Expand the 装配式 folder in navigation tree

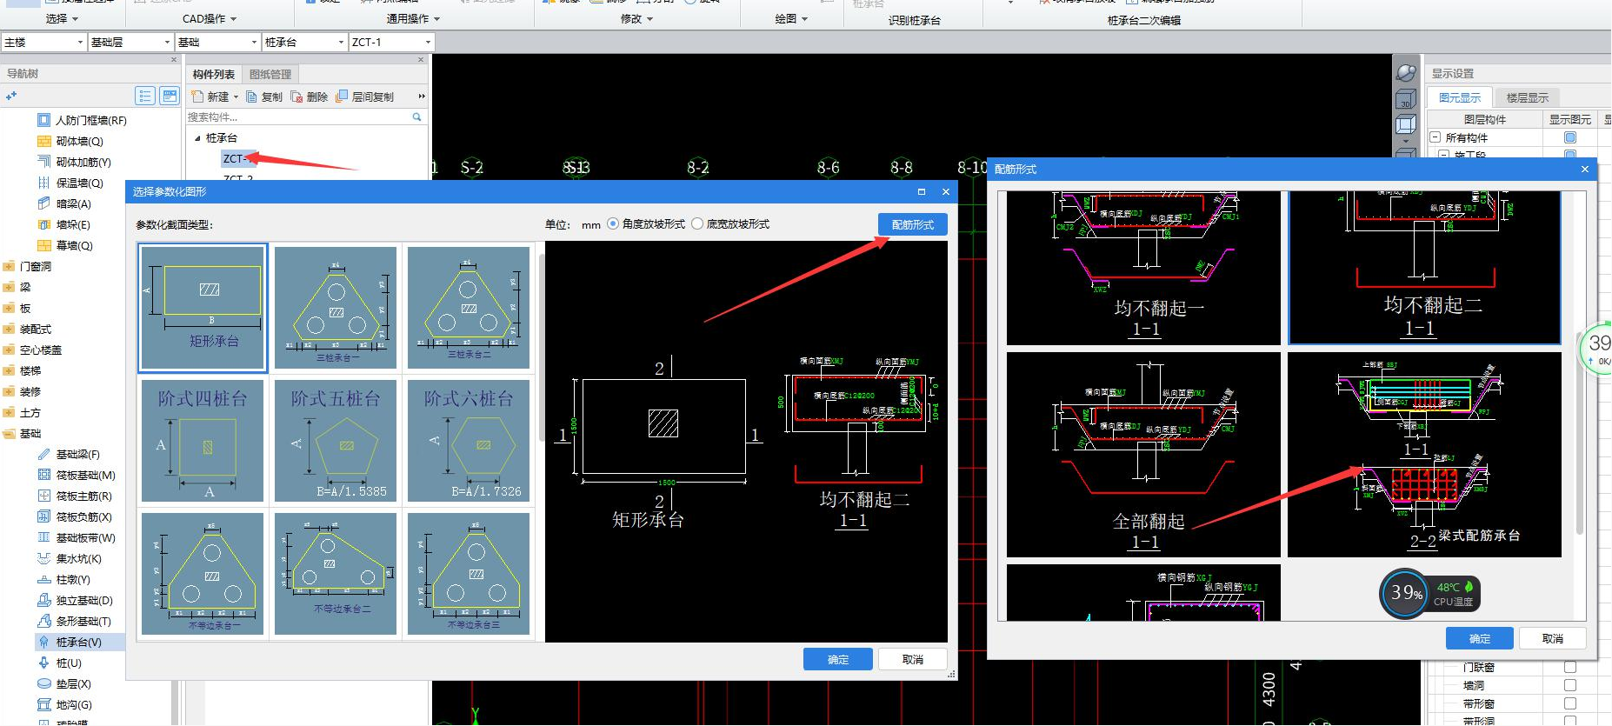coord(9,329)
